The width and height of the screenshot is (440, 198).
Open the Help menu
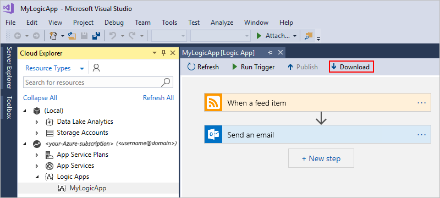tap(286, 23)
